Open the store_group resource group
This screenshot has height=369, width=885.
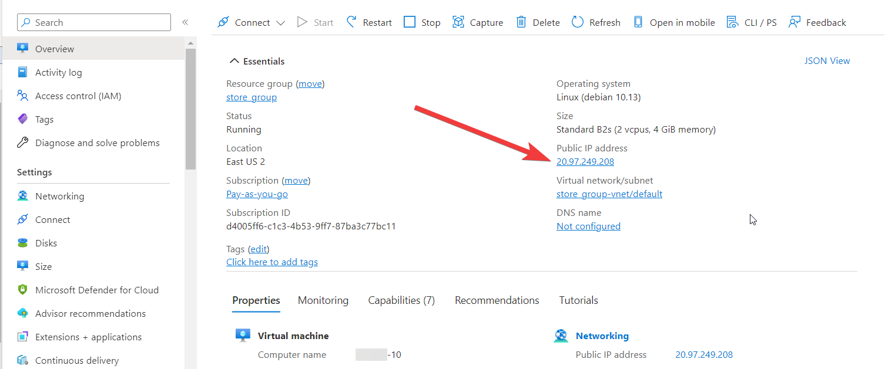click(x=252, y=97)
